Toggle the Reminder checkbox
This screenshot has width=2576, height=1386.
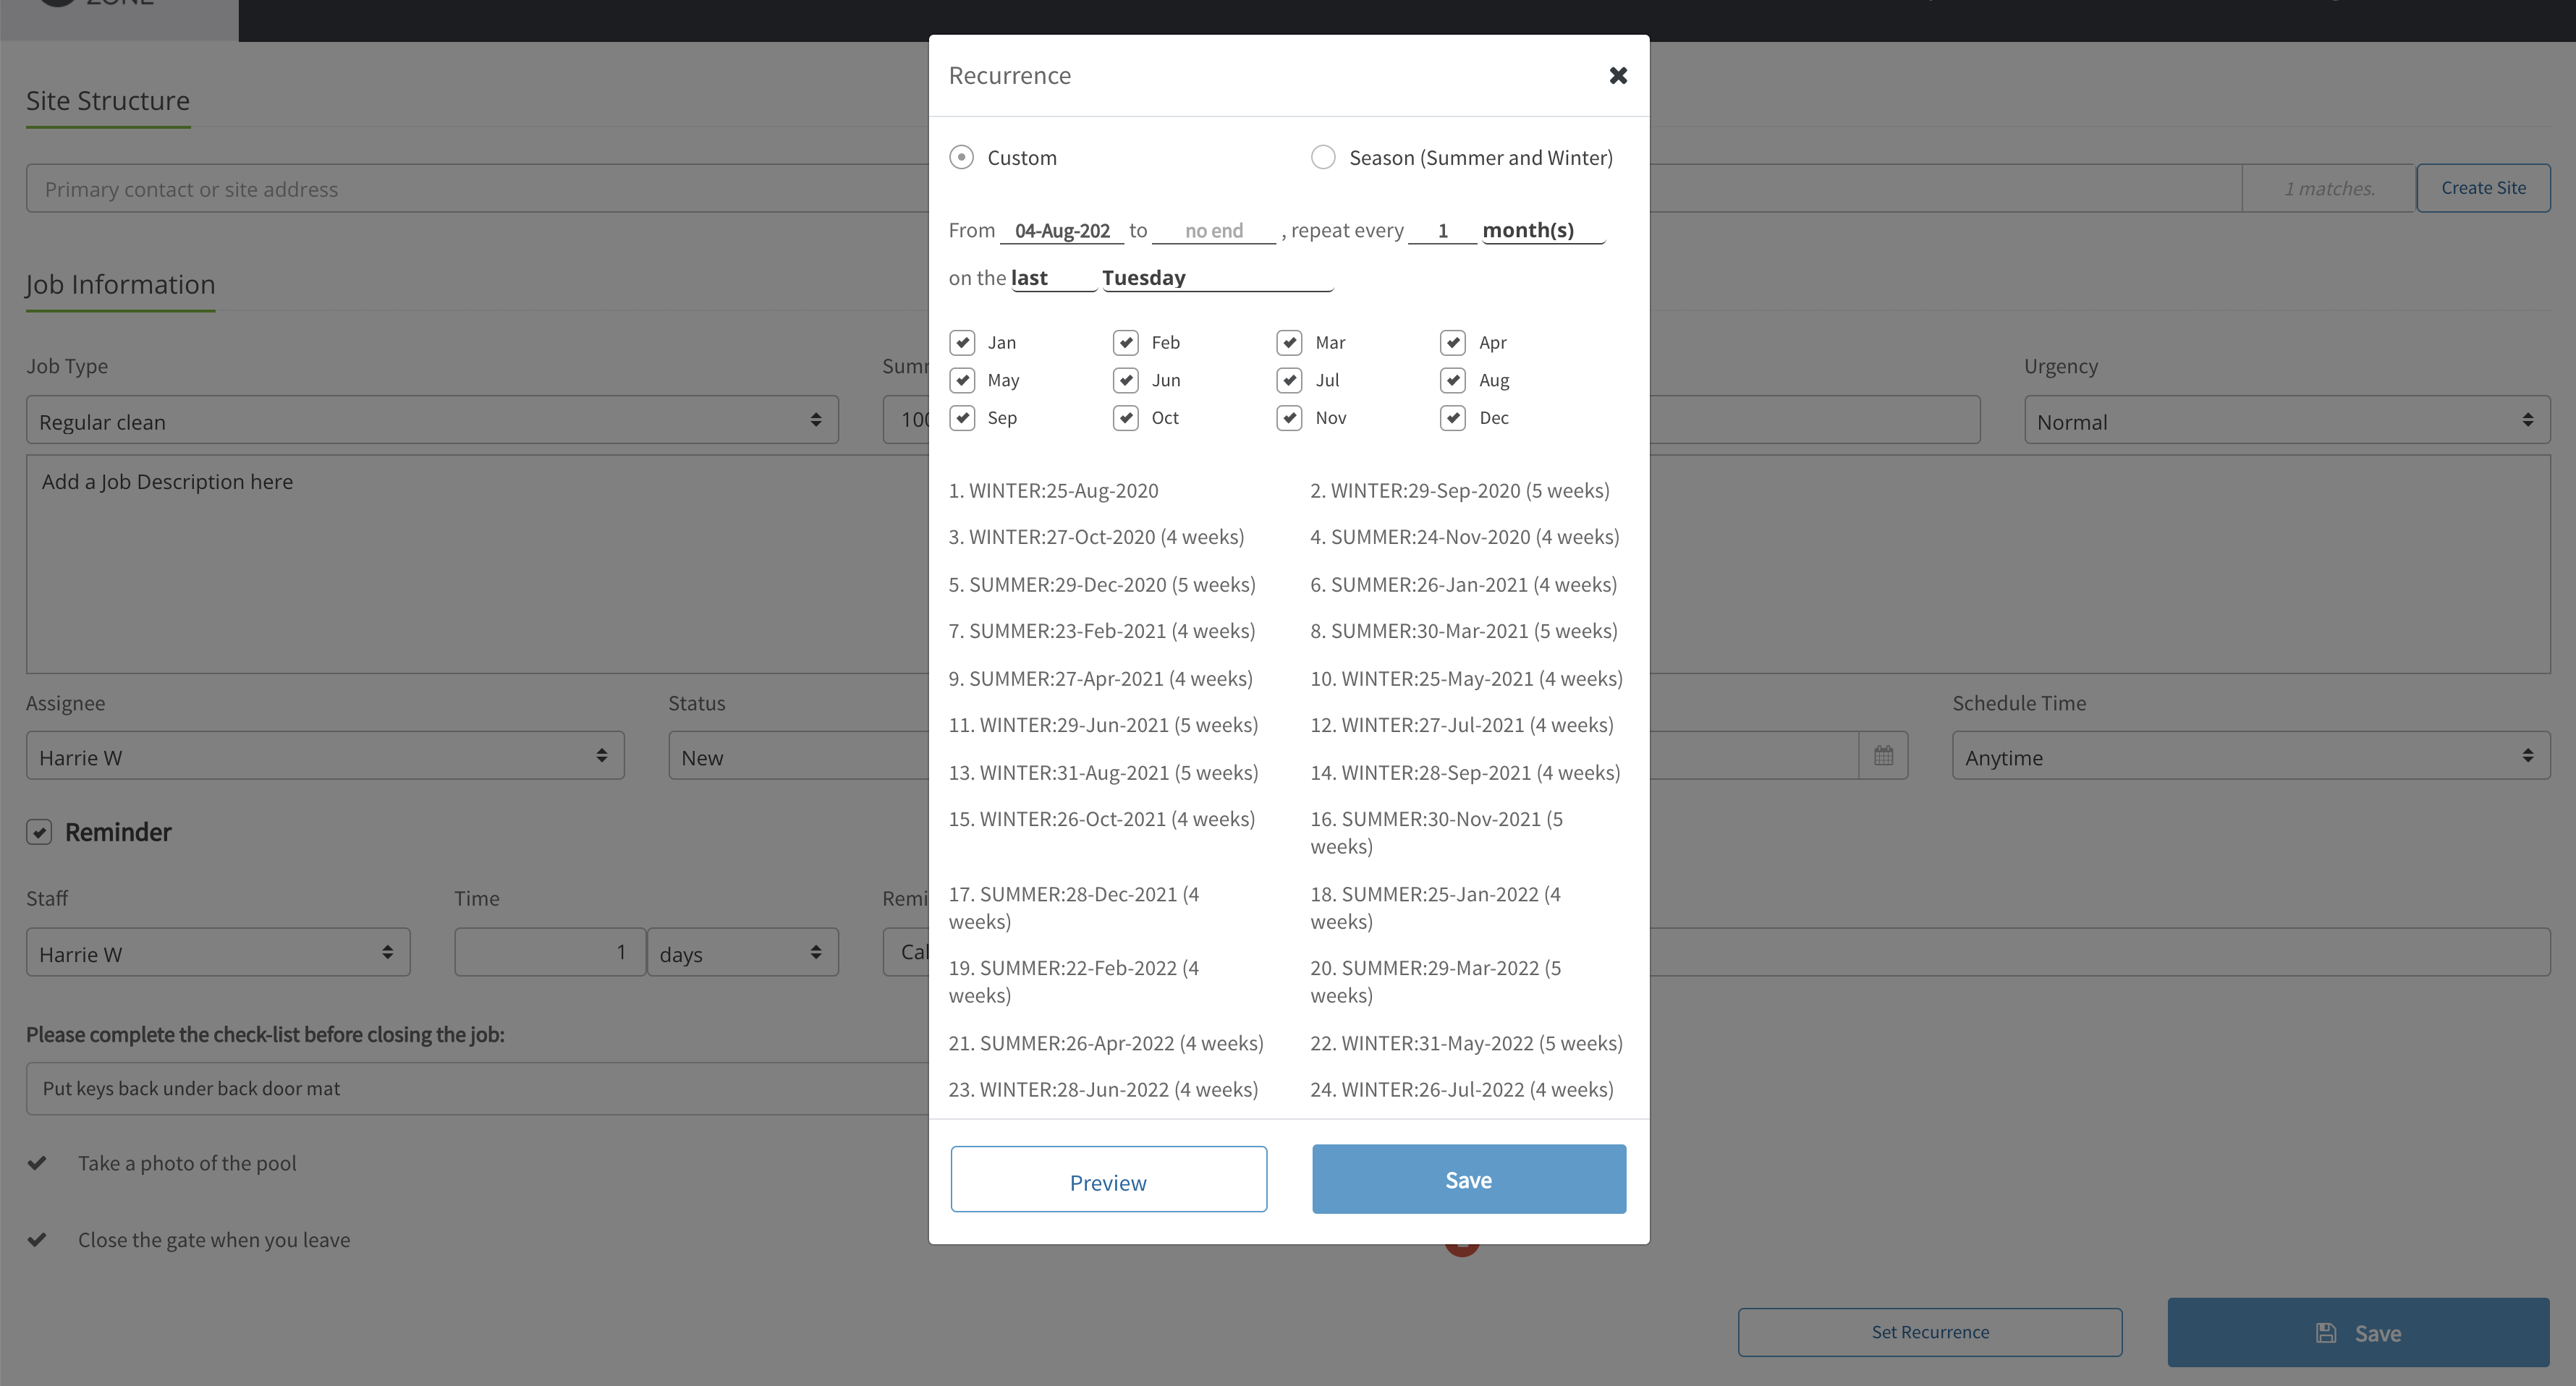point(39,832)
